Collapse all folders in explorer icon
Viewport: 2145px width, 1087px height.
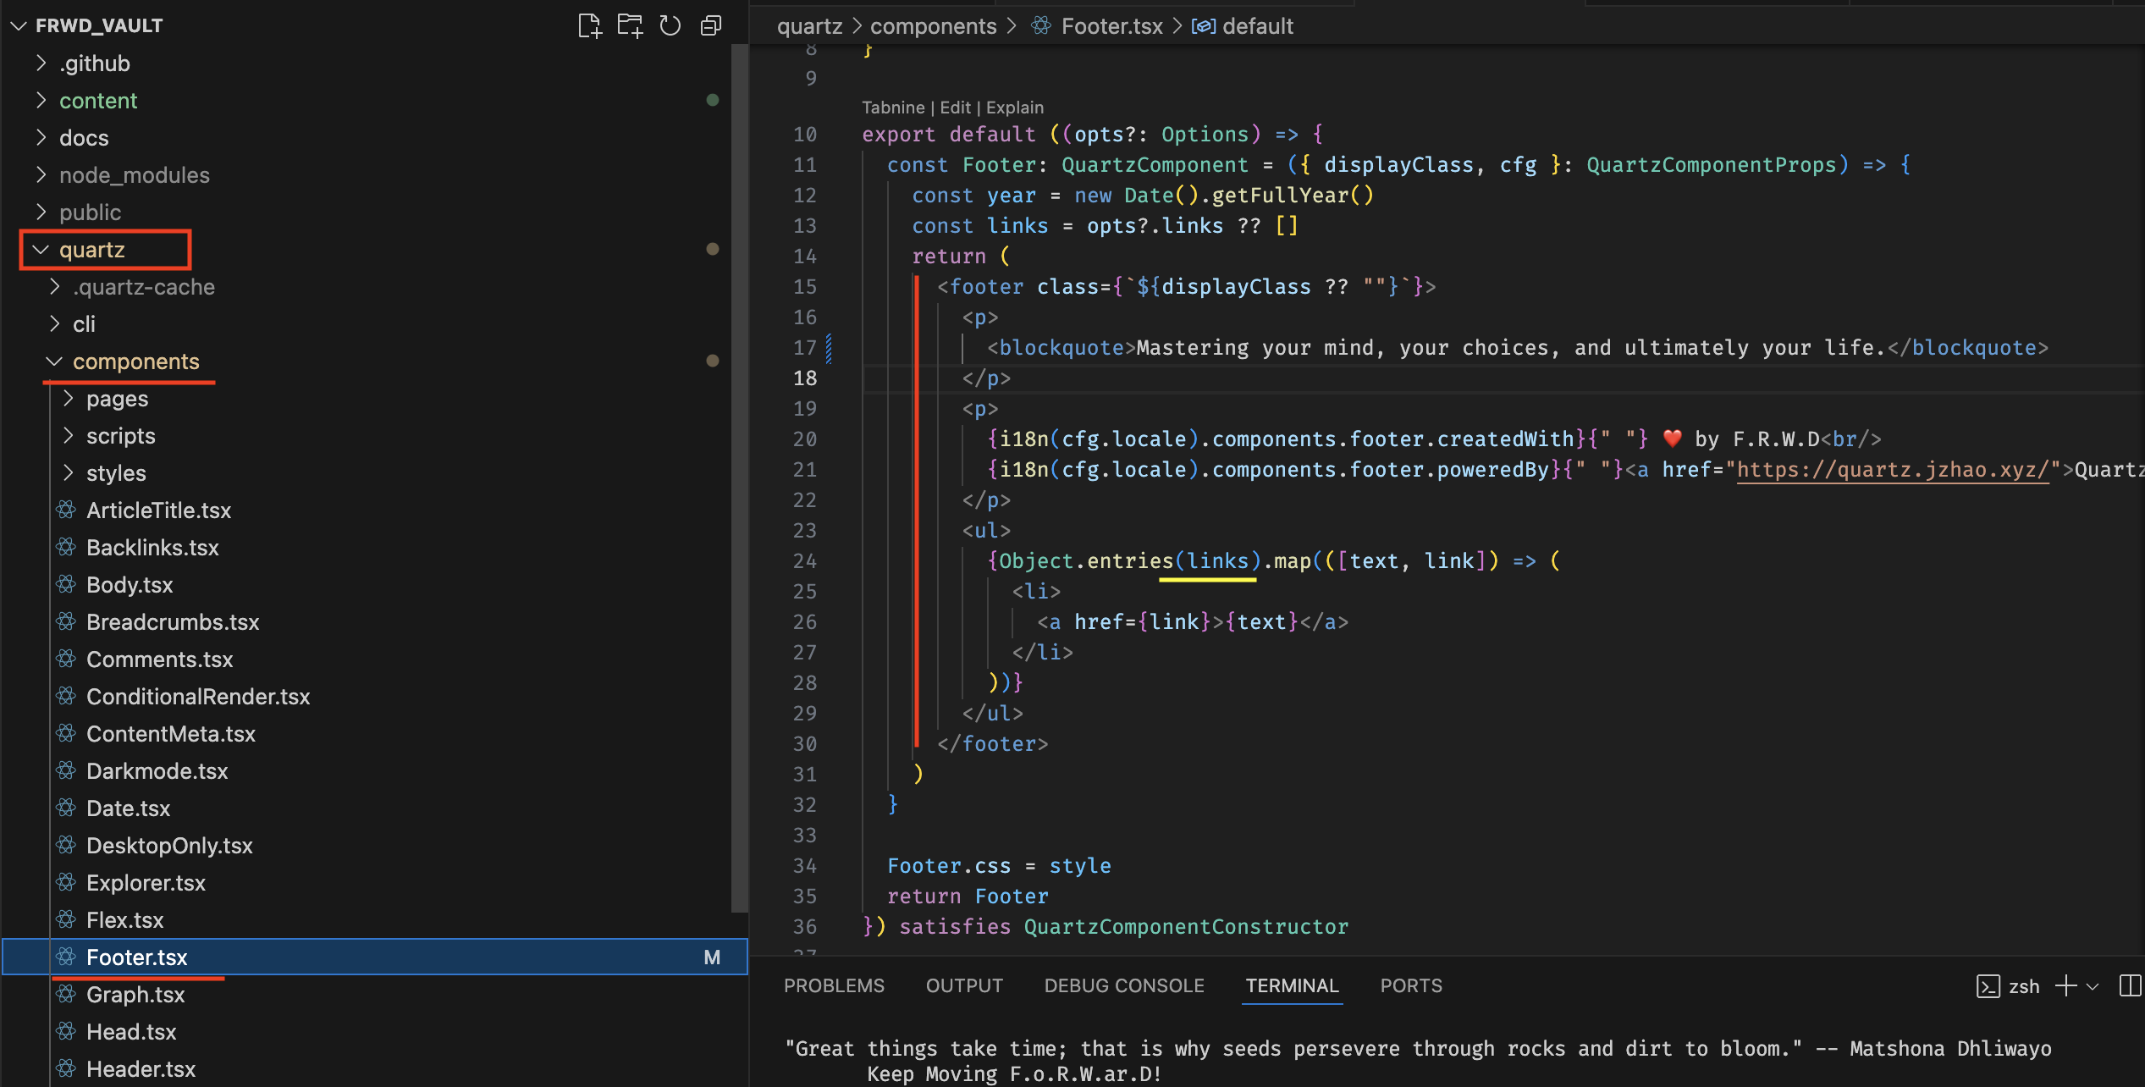[711, 25]
